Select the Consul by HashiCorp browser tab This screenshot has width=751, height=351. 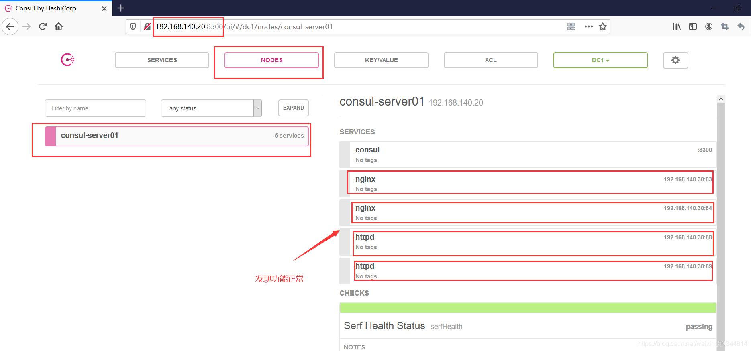[56, 8]
